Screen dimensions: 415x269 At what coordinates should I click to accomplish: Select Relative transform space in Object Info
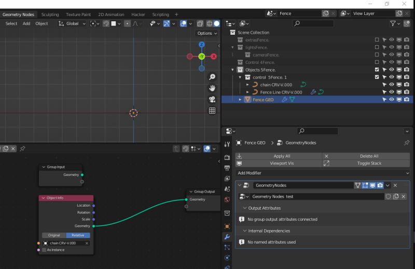78,235
